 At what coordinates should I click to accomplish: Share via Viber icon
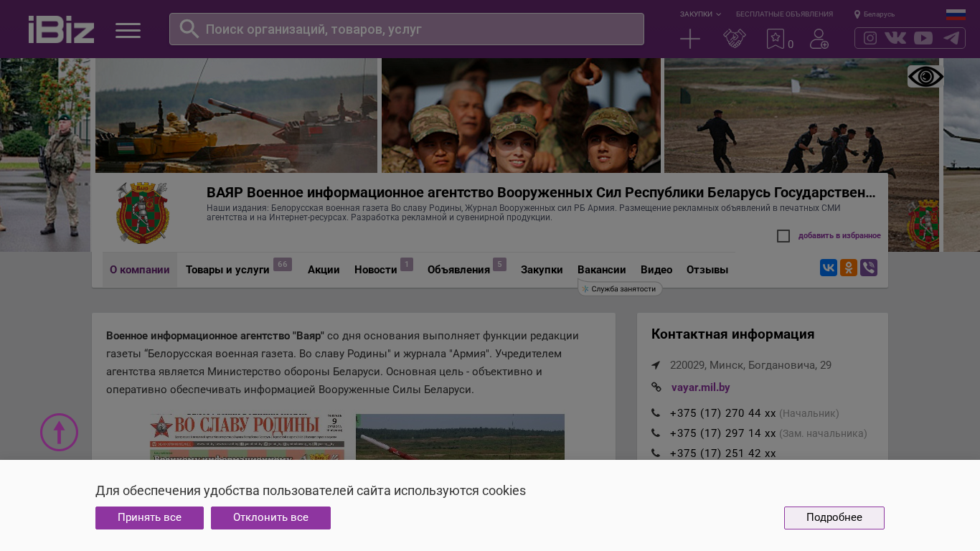point(869,268)
